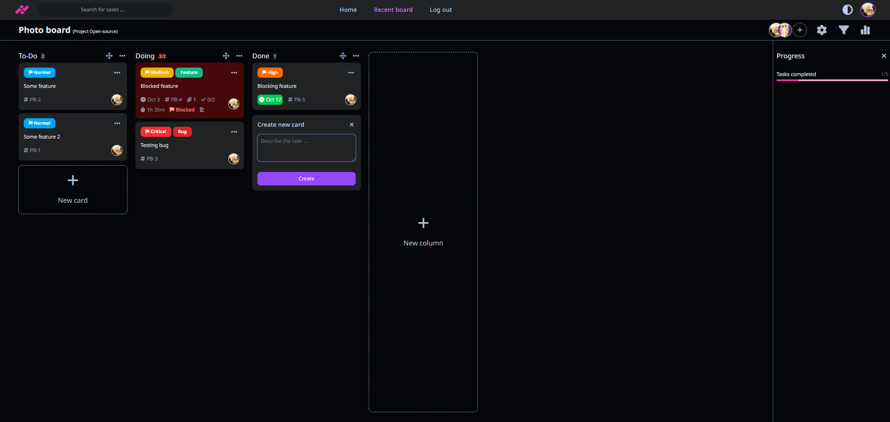Open the board filter
The image size is (890, 422).
(x=843, y=30)
